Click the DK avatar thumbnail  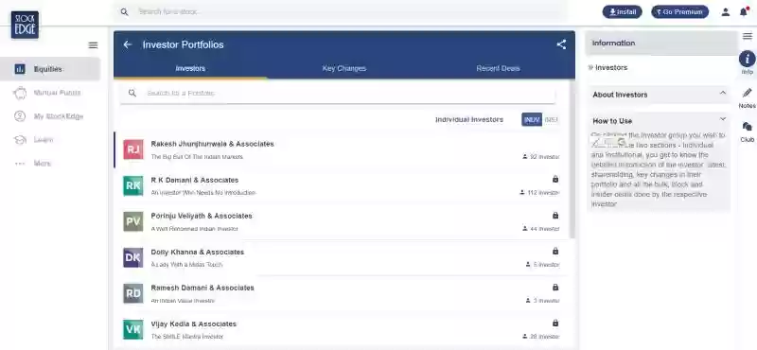[133, 258]
